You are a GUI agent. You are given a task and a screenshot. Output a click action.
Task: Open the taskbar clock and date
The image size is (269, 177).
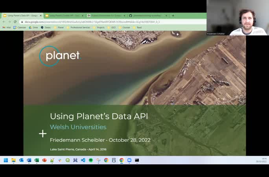point(261,160)
